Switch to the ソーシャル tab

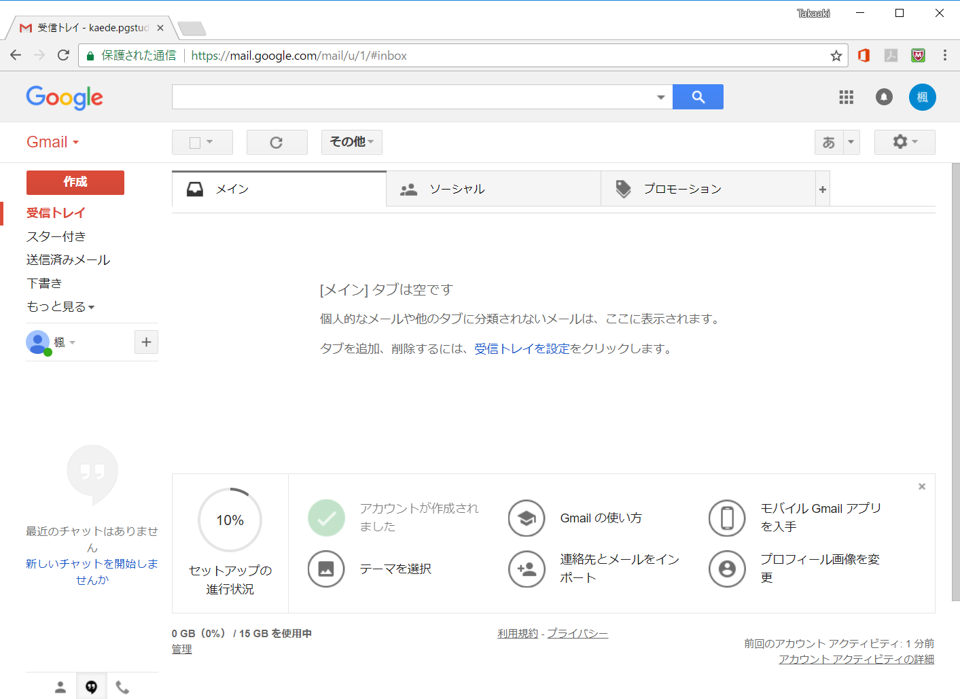494,190
